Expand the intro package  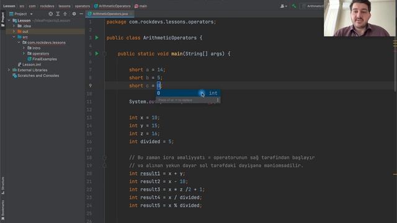tap(24, 48)
